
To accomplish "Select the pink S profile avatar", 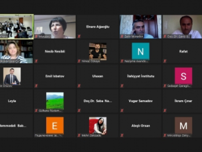I will coord(183,76).
